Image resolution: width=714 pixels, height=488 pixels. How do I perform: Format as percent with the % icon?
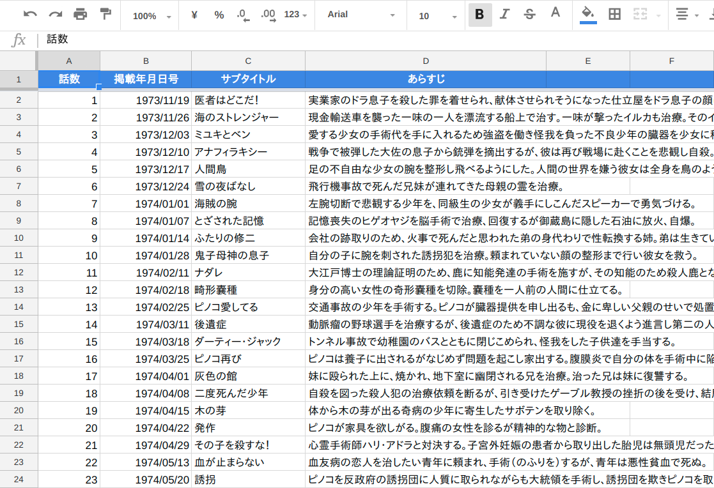(219, 15)
